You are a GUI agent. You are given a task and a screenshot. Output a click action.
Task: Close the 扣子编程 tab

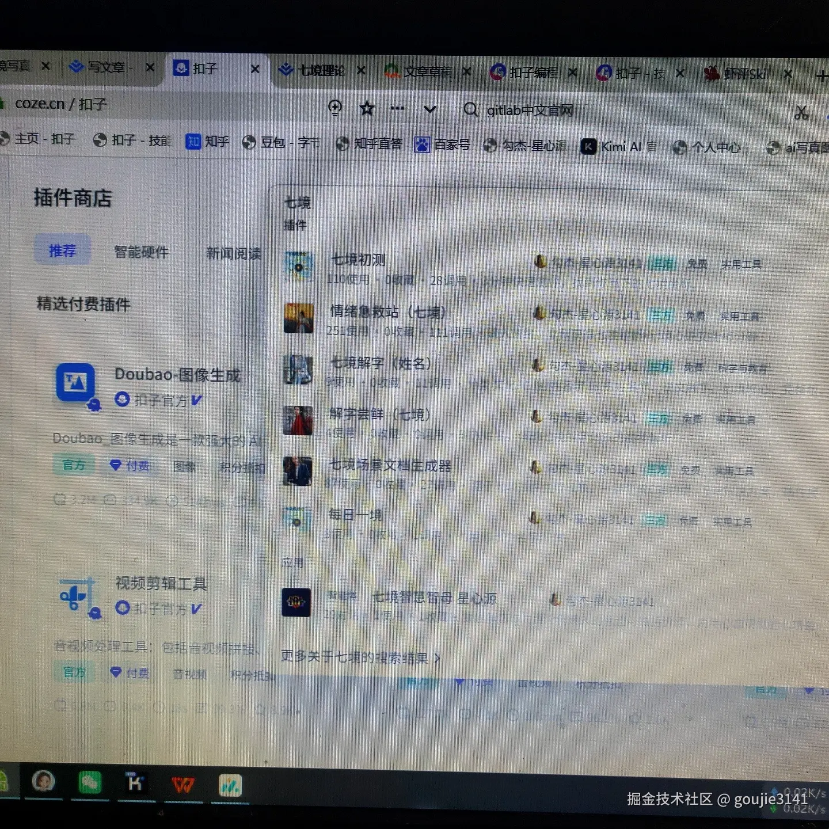[572, 73]
